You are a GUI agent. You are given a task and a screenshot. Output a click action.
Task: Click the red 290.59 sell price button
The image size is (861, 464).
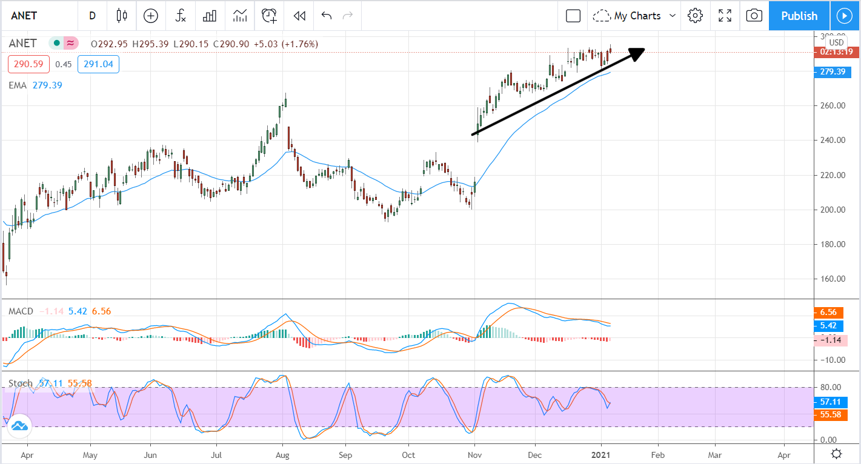point(28,64)
